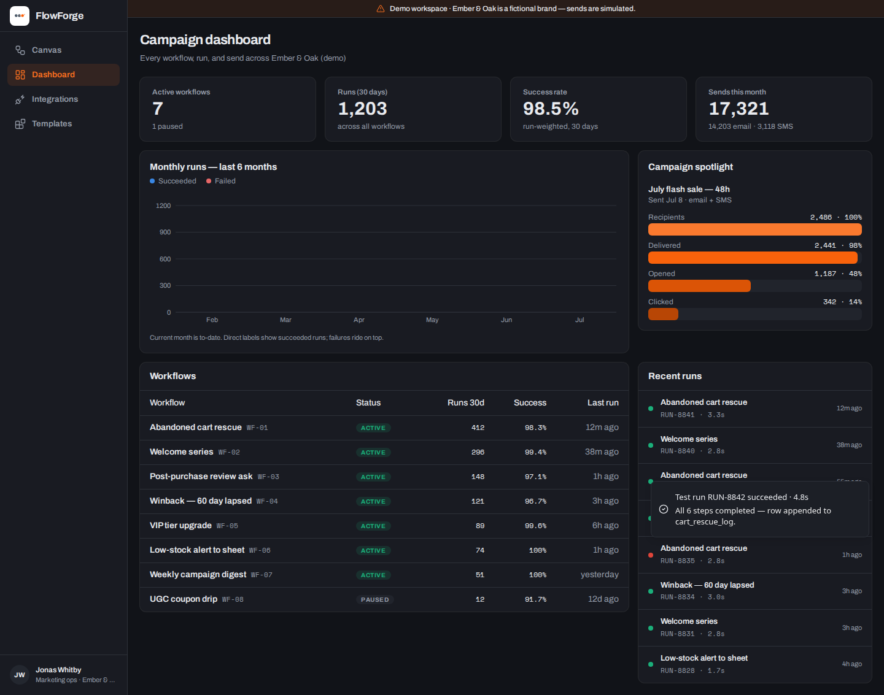Click the Test run RUN-8842 succeeded toast

[x=760, y=509]
